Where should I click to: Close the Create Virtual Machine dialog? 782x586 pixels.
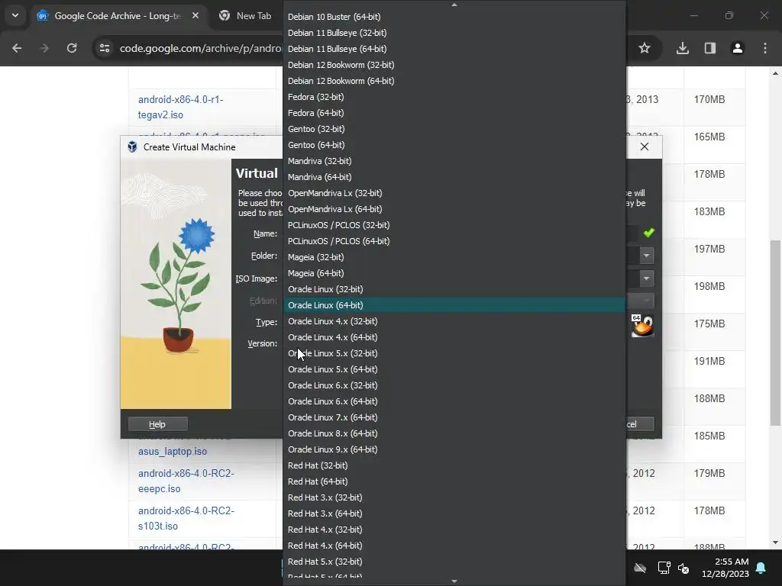click(x=645, y=146)
